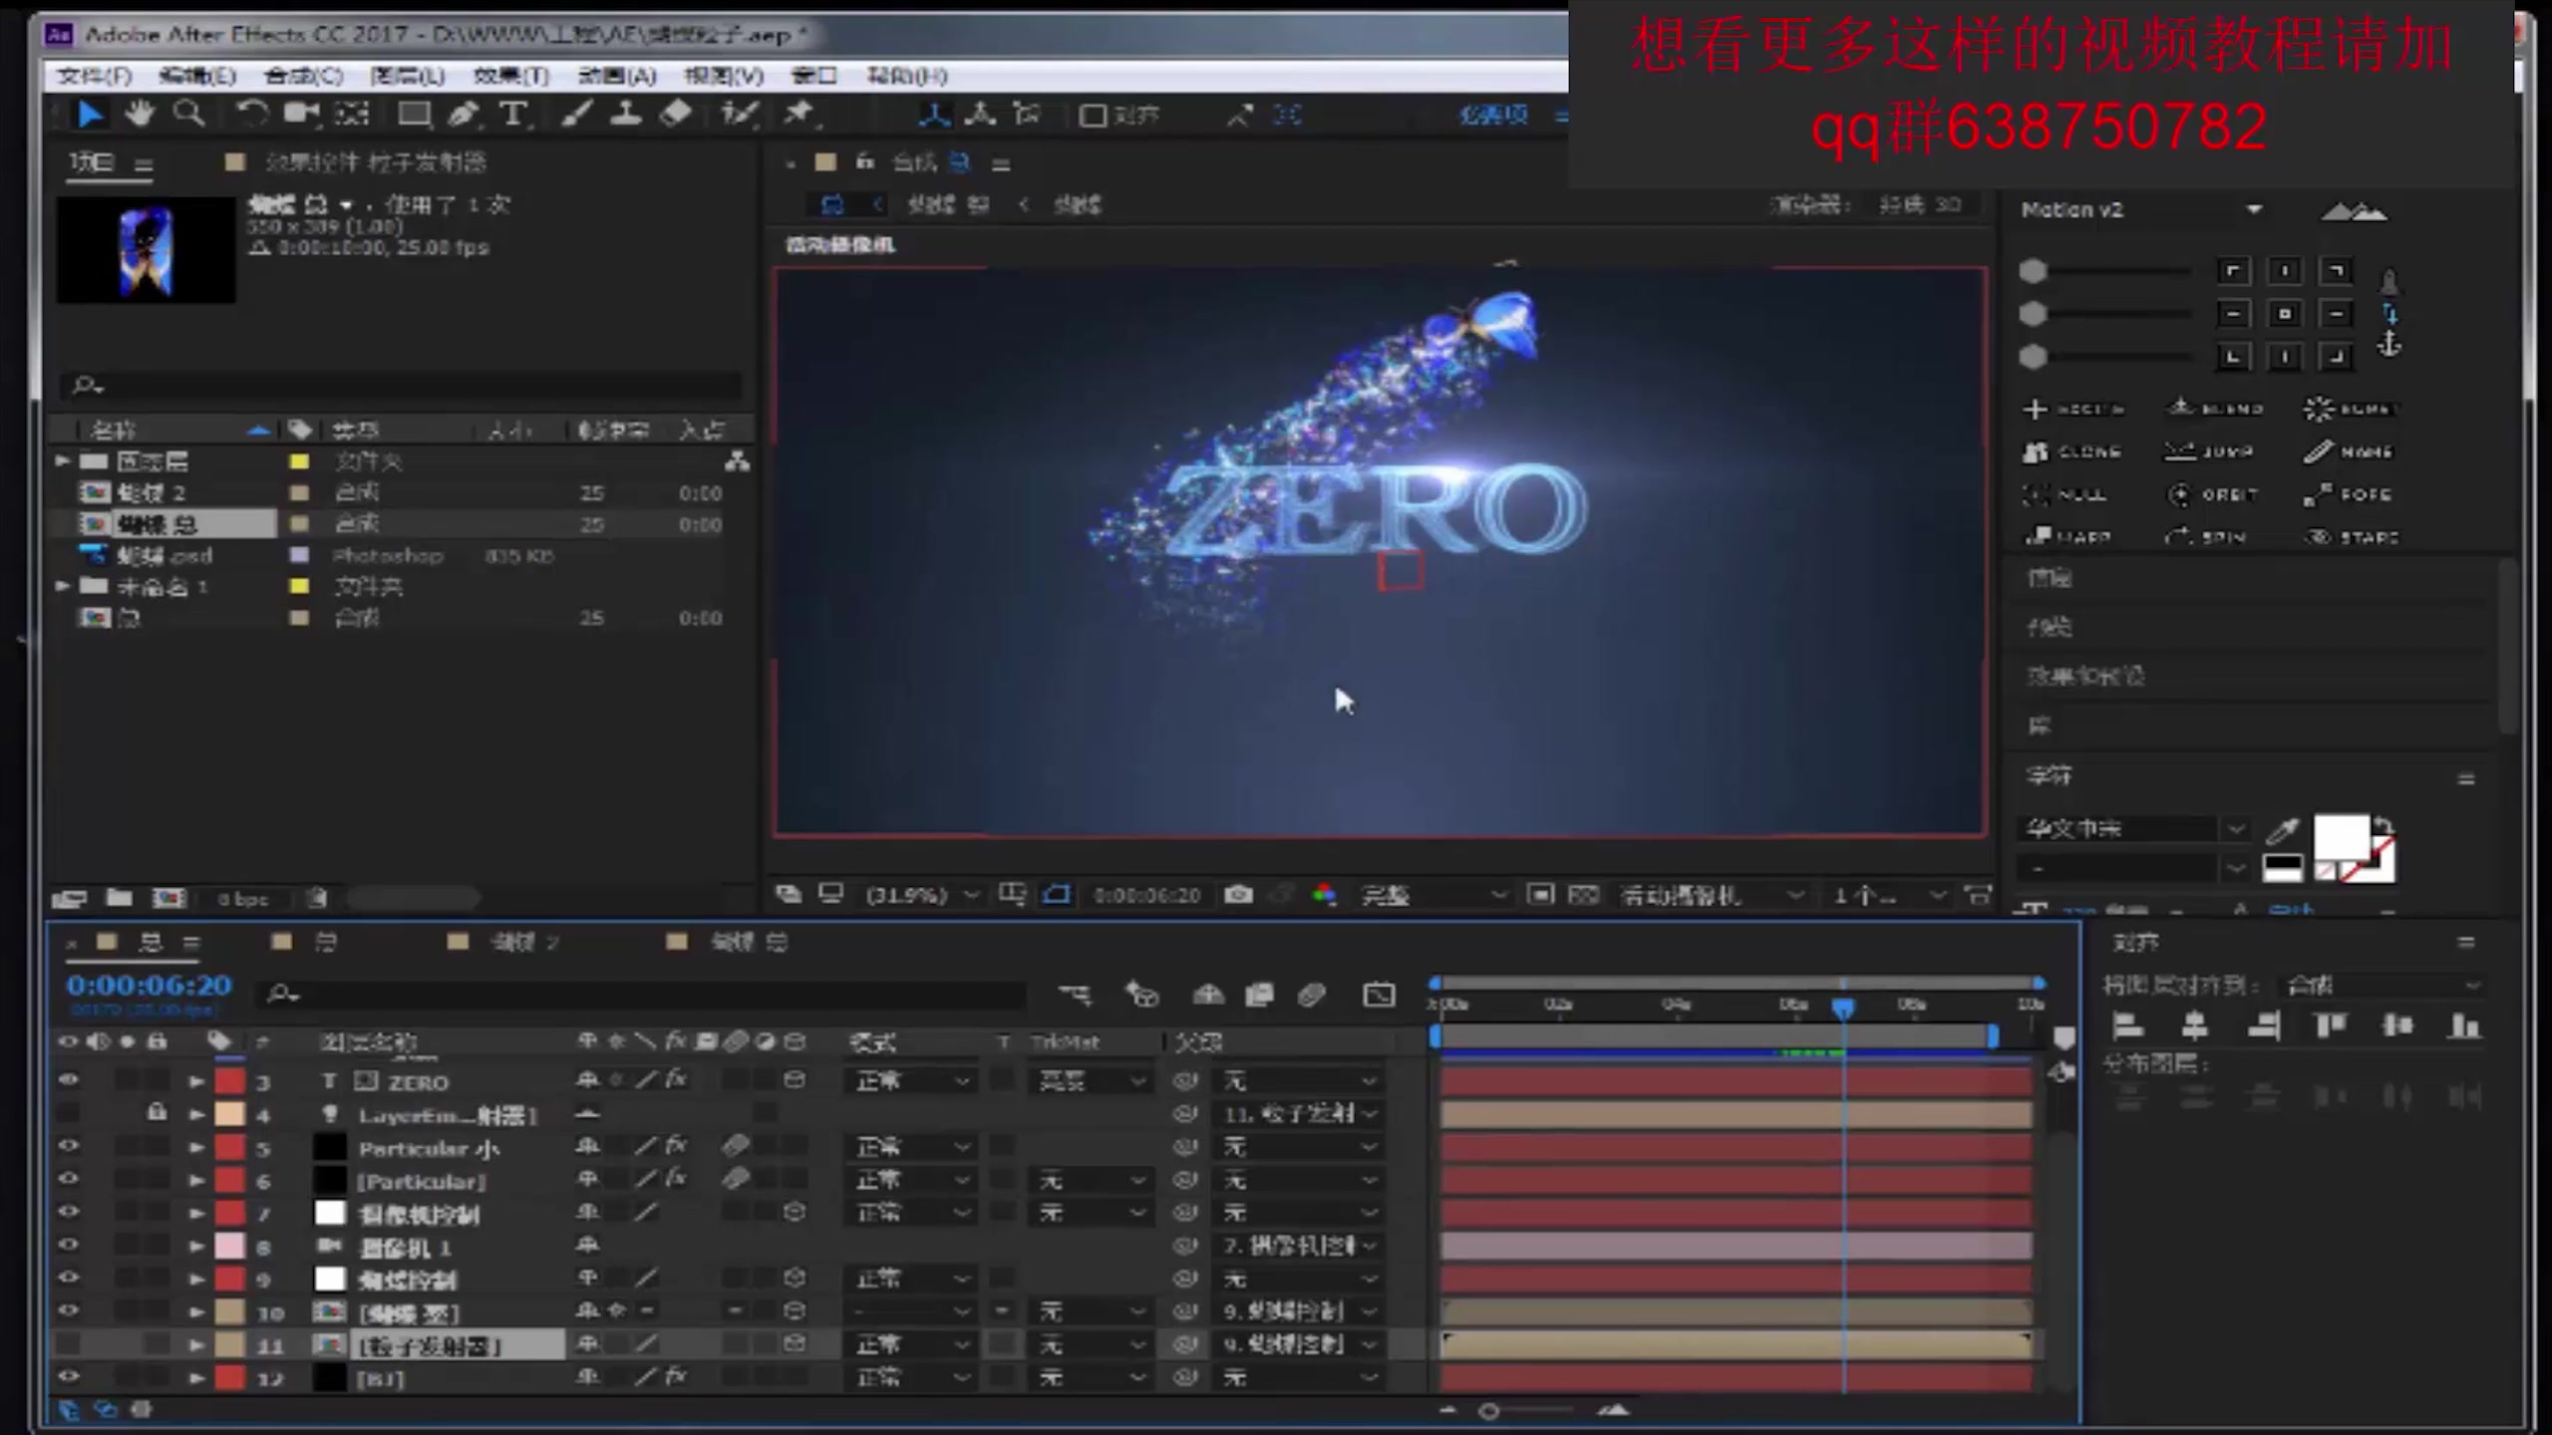Click the current timecode 0:00:06:20
The width and height of the screenshot is (2552, 1435).
coord(150,986)
